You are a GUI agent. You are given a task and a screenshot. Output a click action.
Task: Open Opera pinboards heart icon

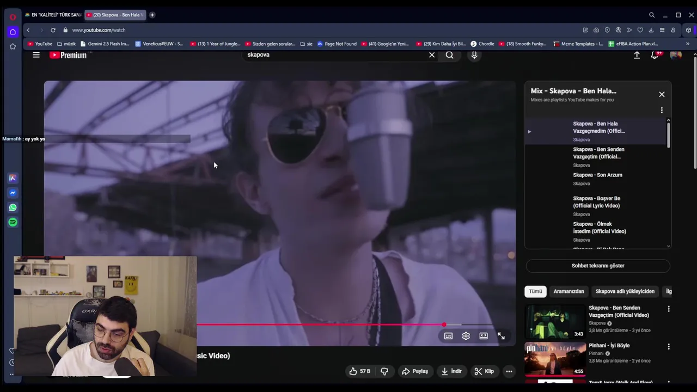(640, 30)
